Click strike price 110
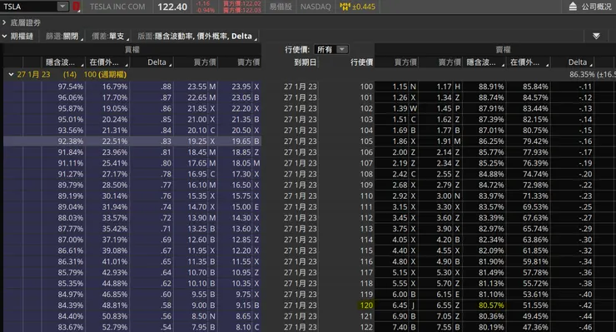Screen dimensions: 616x332 (x=366, y=196)
